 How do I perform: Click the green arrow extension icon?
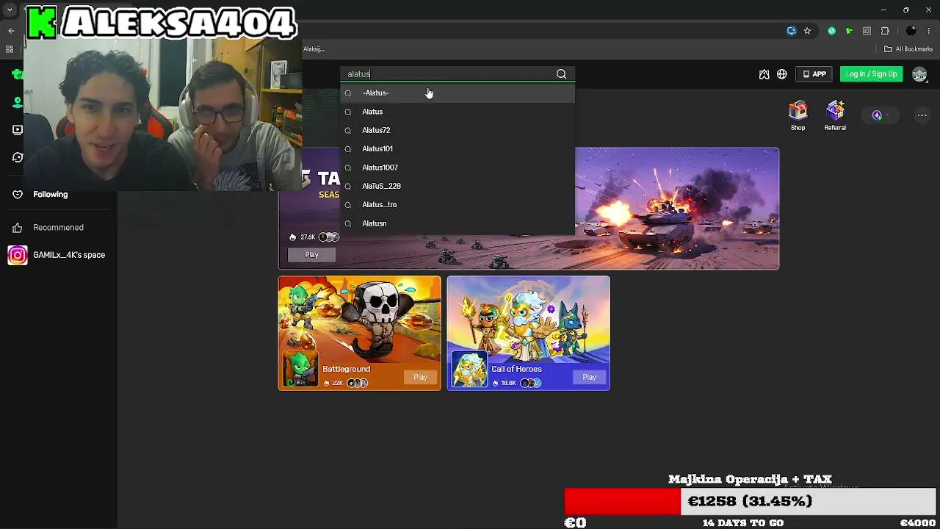(x=849, y=31)
